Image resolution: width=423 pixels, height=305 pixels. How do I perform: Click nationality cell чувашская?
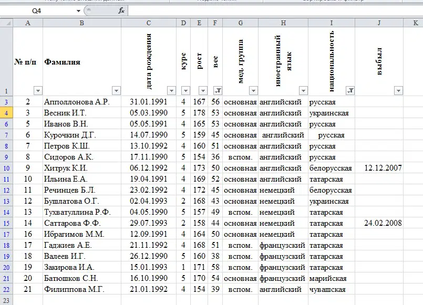coord(332,289)
